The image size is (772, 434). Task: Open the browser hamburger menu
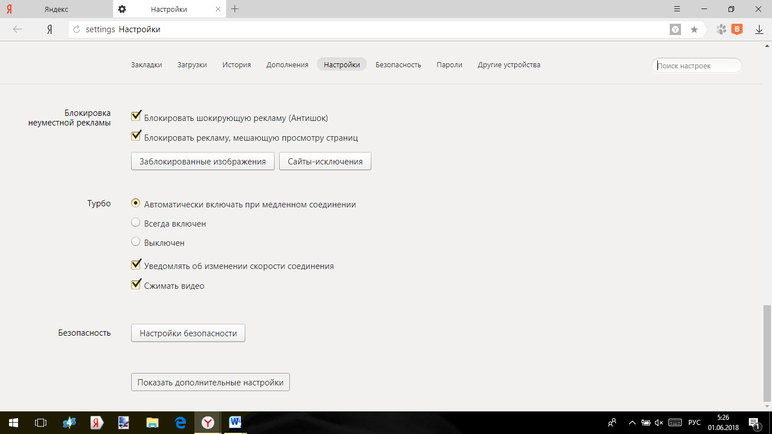pyautogui.click(x=677, y=9)
